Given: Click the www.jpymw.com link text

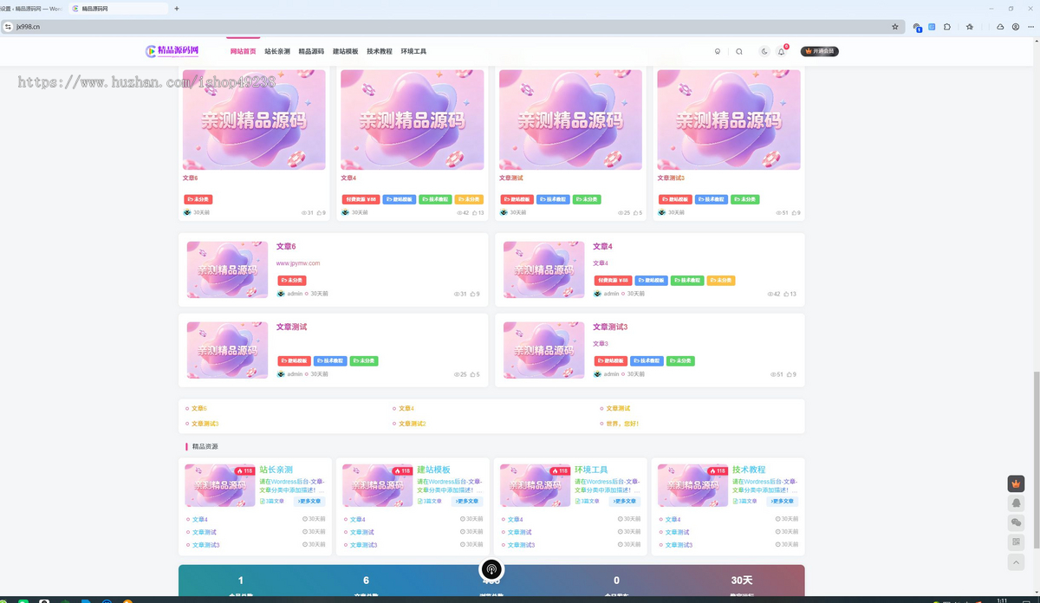Looking at the screenshot, I should [x=298, y=263].
